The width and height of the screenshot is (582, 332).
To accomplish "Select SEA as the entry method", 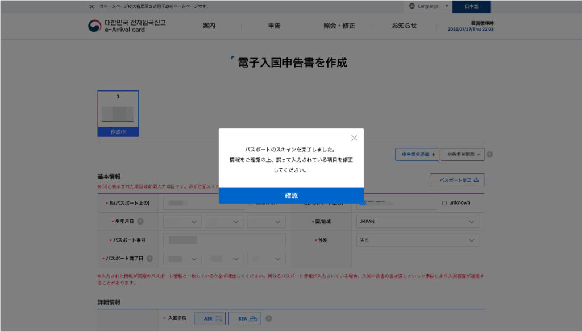I will pyautogui.click(x=244, y=318).
